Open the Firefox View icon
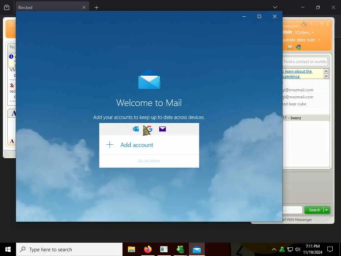Viewport: 341px width, 256px height. (x=7, y=7)
